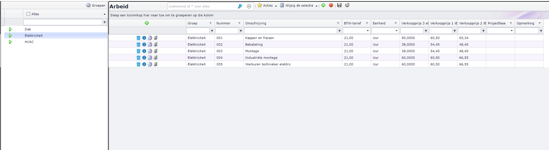The image size is (549, 150).
Task: Click the group list filter input
Action: [x=63, y=22]
